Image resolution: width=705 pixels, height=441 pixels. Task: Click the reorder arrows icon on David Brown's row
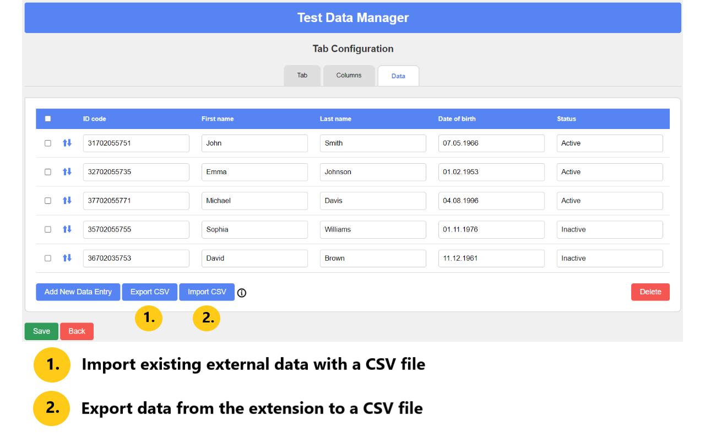[67, 258]
